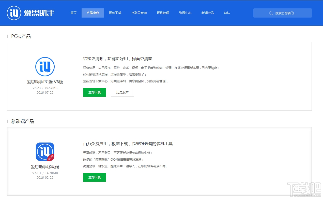Screen dimensions: 323x198
Task: Click the 爱思助手PC端 V6版 product name
Action: (45, 82)
